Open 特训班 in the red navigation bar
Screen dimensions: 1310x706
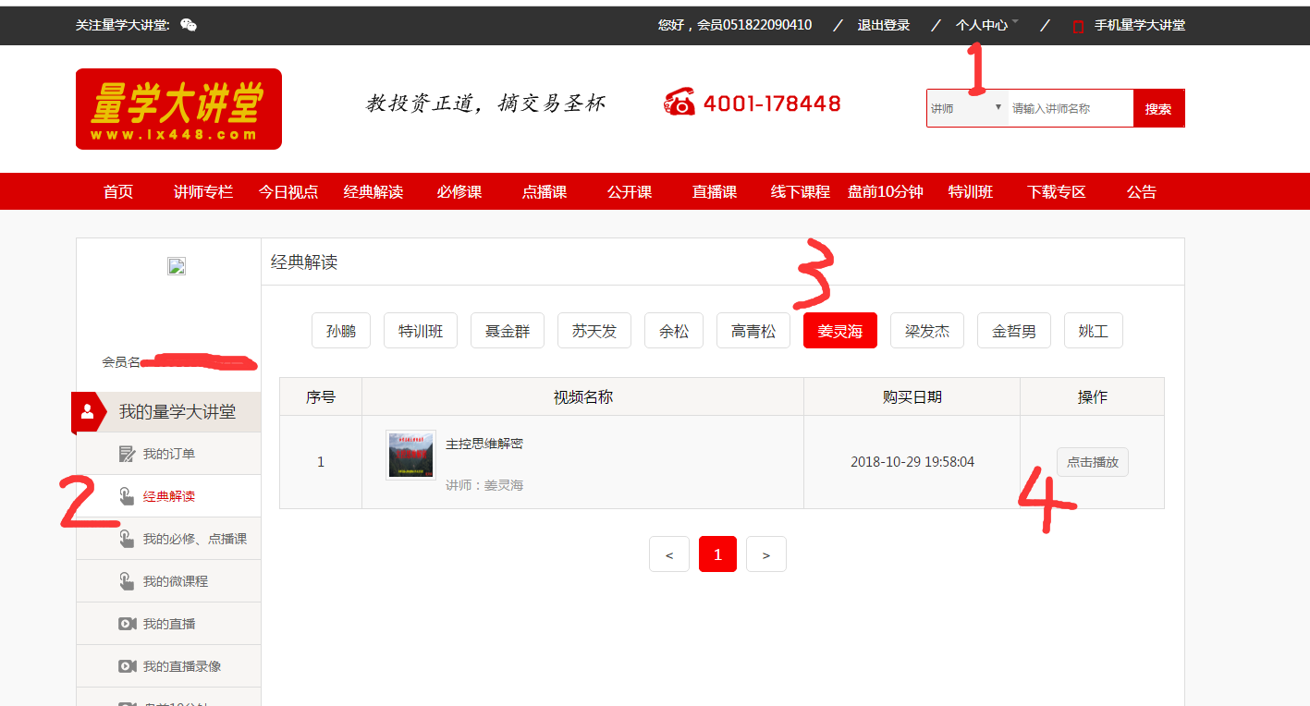971,191
